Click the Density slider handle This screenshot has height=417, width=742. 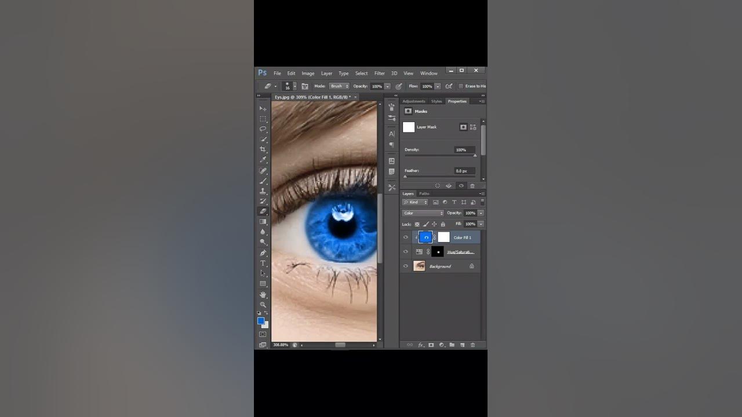click(475, 155)
